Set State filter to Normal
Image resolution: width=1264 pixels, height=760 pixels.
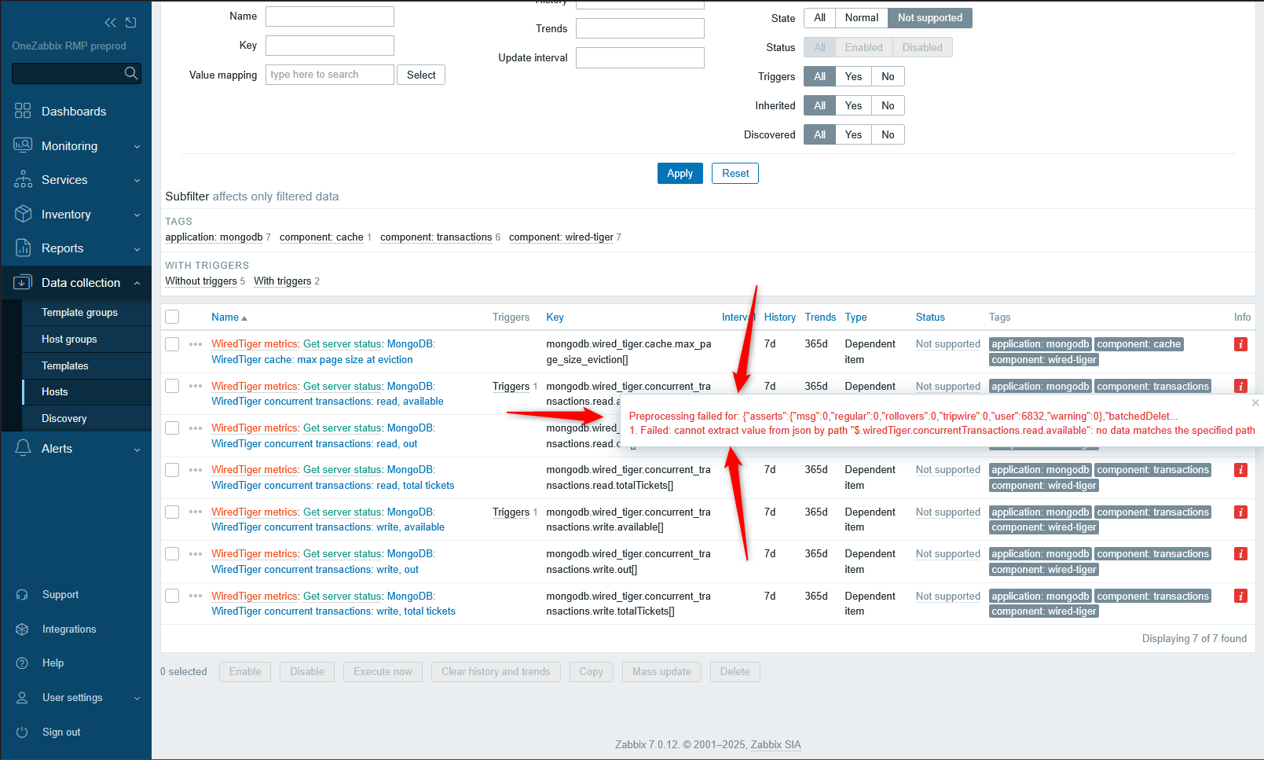tap(861, 18)
